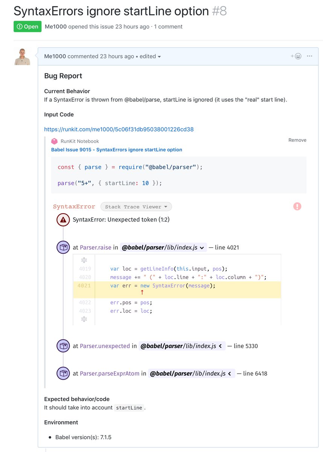Click the issue number #8
323x452 pixels.
pos(219,11)
